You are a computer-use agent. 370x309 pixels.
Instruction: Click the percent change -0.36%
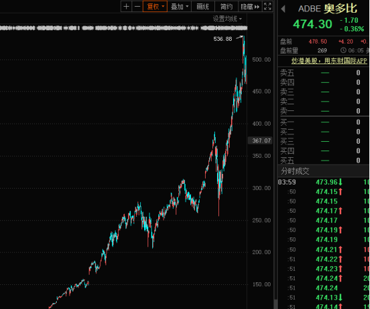tap(352, 29)
